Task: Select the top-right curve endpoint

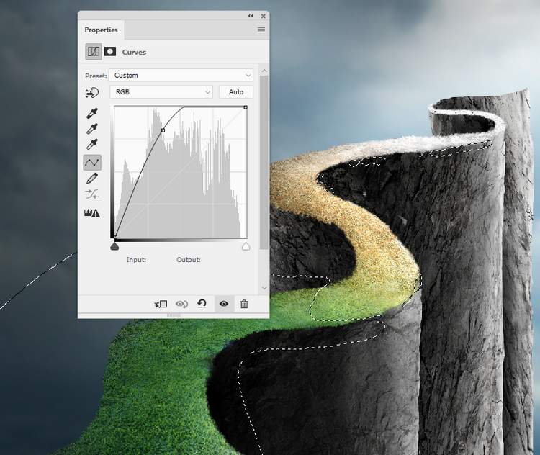Action: 246,107
